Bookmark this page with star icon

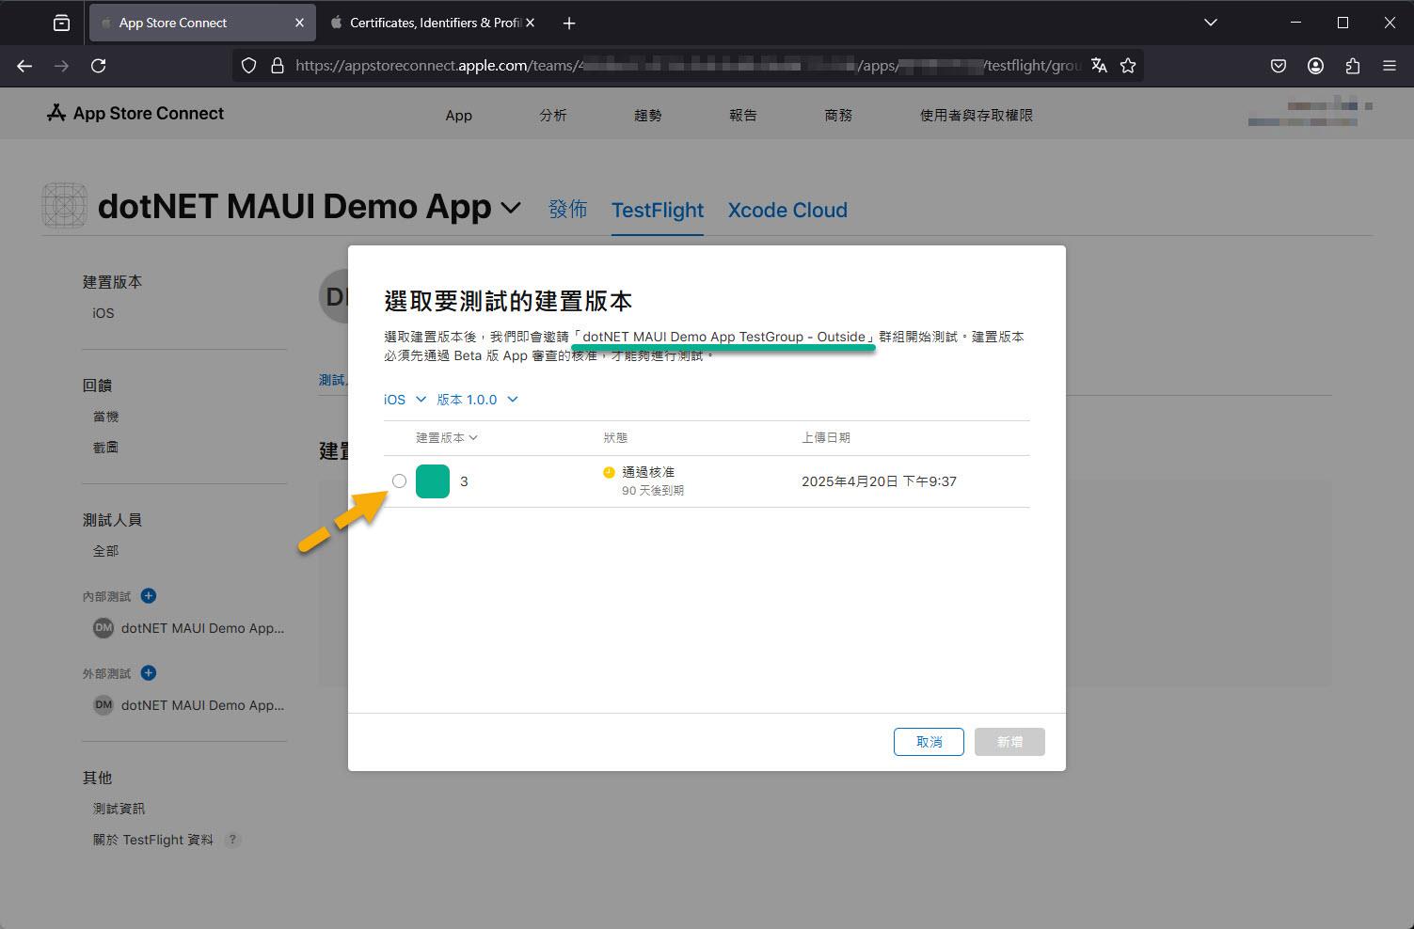click(1128, 66)
